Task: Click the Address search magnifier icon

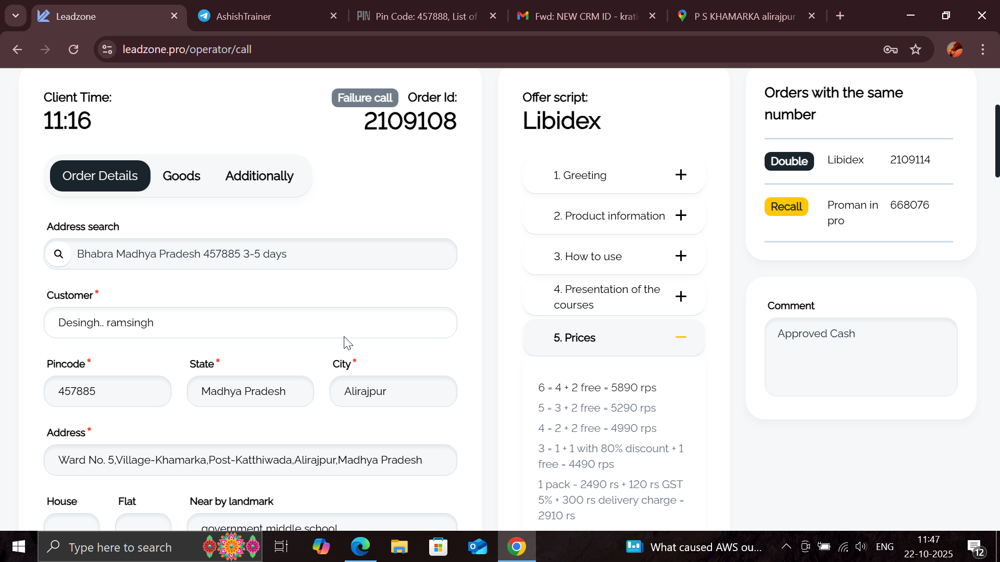Action: [x=59, y=254]
